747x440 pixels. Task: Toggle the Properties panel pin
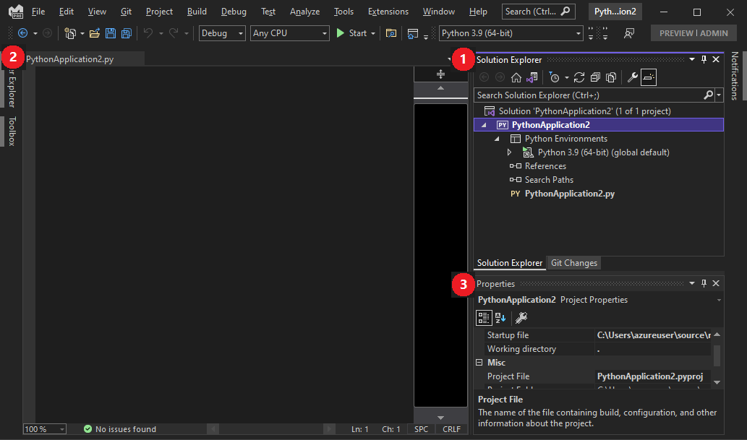click(x=704, y=283)
